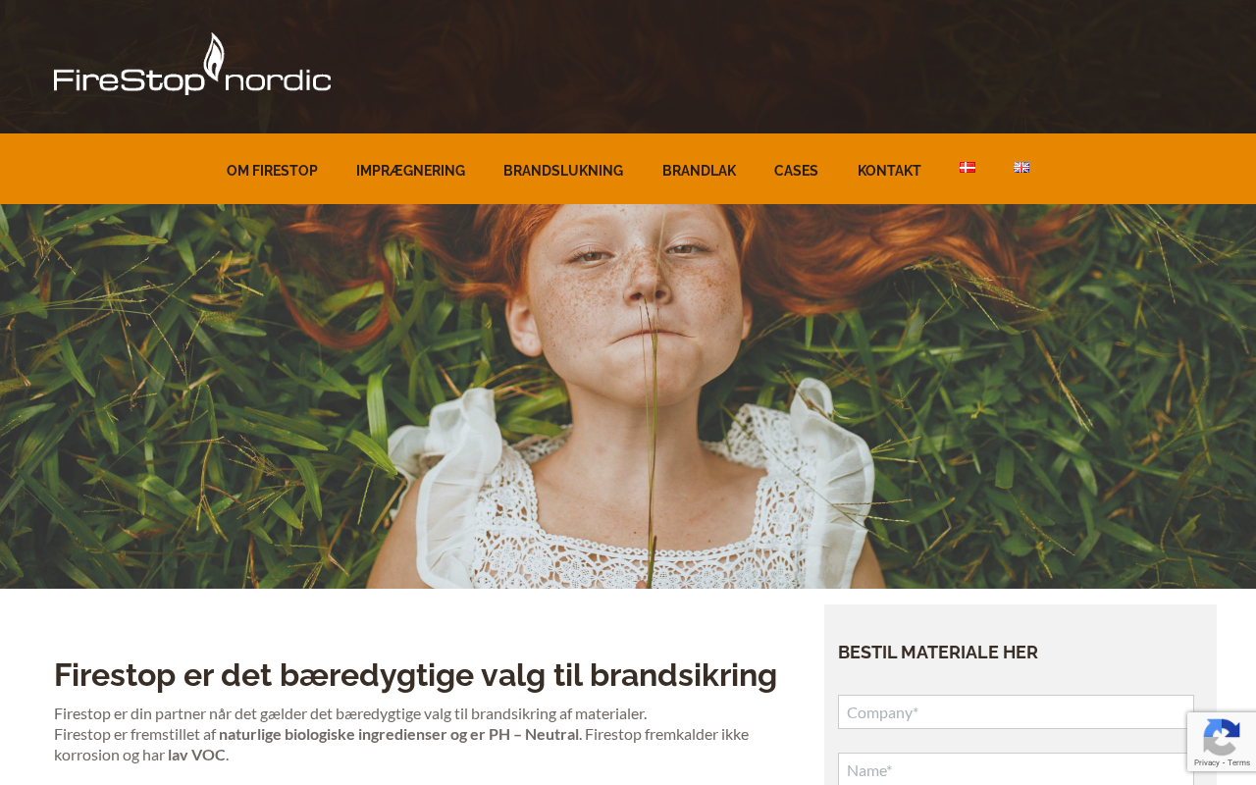Click the hero image of the red-haired girl
Screen dimensions: 1256x785
click(x=628, y=396)
